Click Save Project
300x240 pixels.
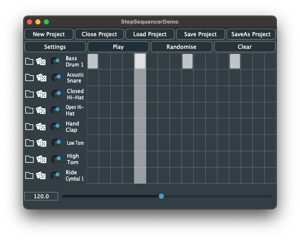(x=200, y=34)
